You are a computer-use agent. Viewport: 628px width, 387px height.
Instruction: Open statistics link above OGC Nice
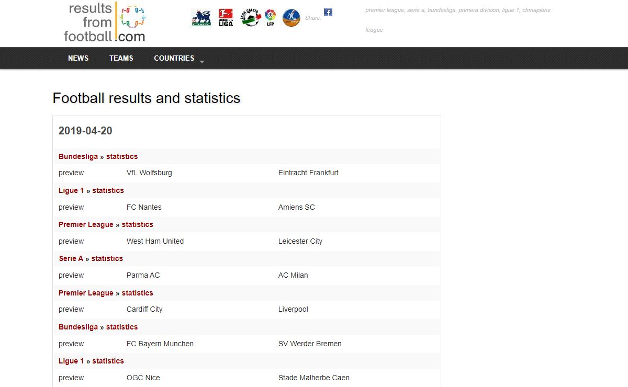coord(108,361)
